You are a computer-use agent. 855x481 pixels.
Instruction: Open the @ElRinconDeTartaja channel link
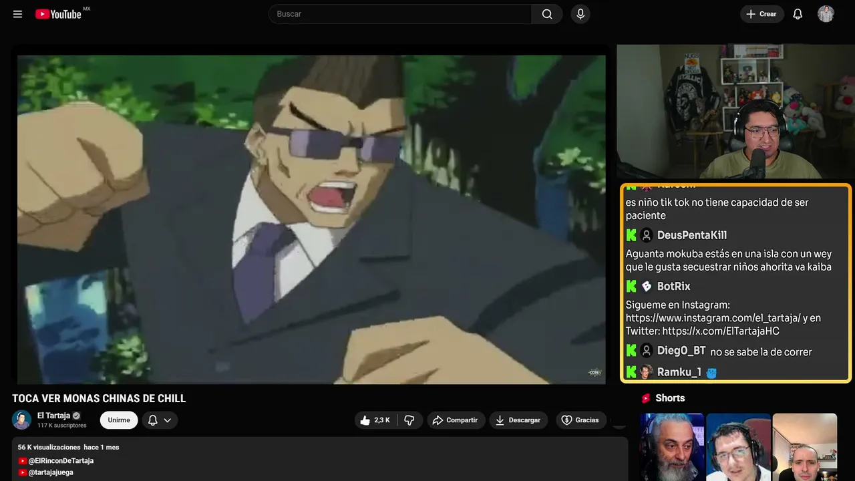pos(61,461)
